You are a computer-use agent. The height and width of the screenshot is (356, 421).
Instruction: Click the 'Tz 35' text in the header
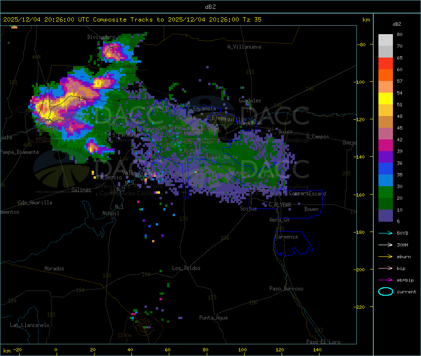point(252,20)
